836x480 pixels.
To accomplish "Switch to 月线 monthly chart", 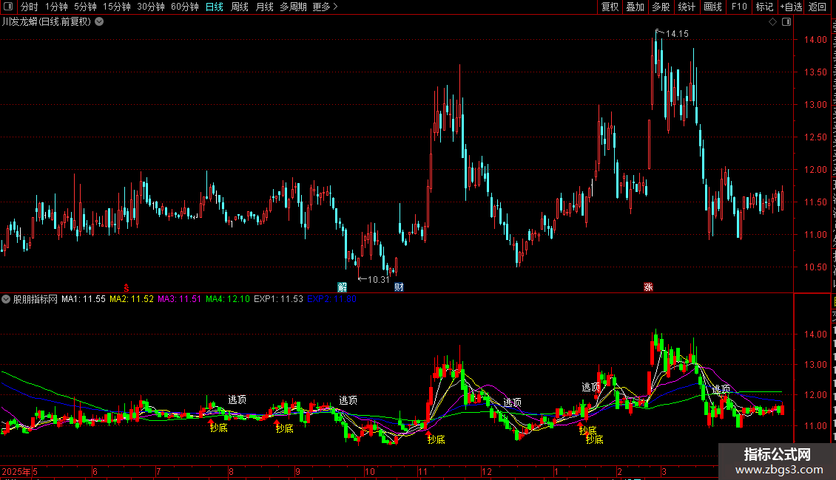I will 264,7.
